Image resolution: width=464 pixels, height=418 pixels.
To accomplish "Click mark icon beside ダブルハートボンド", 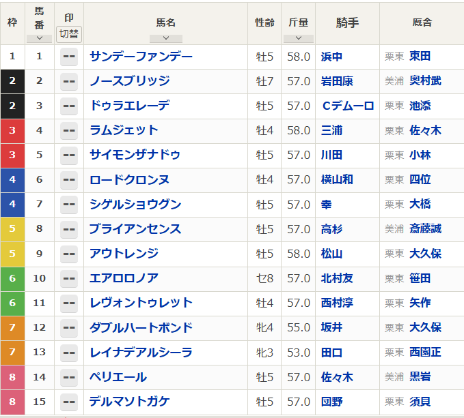I will (x=69, y=327).
